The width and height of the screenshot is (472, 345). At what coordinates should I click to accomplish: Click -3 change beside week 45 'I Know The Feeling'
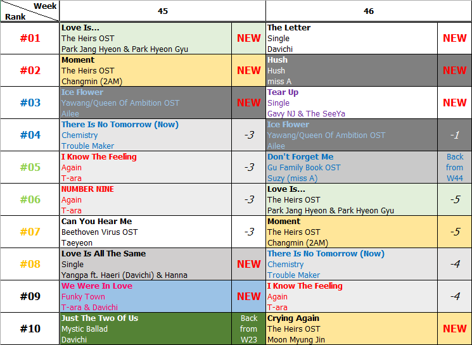coord(248,167)
